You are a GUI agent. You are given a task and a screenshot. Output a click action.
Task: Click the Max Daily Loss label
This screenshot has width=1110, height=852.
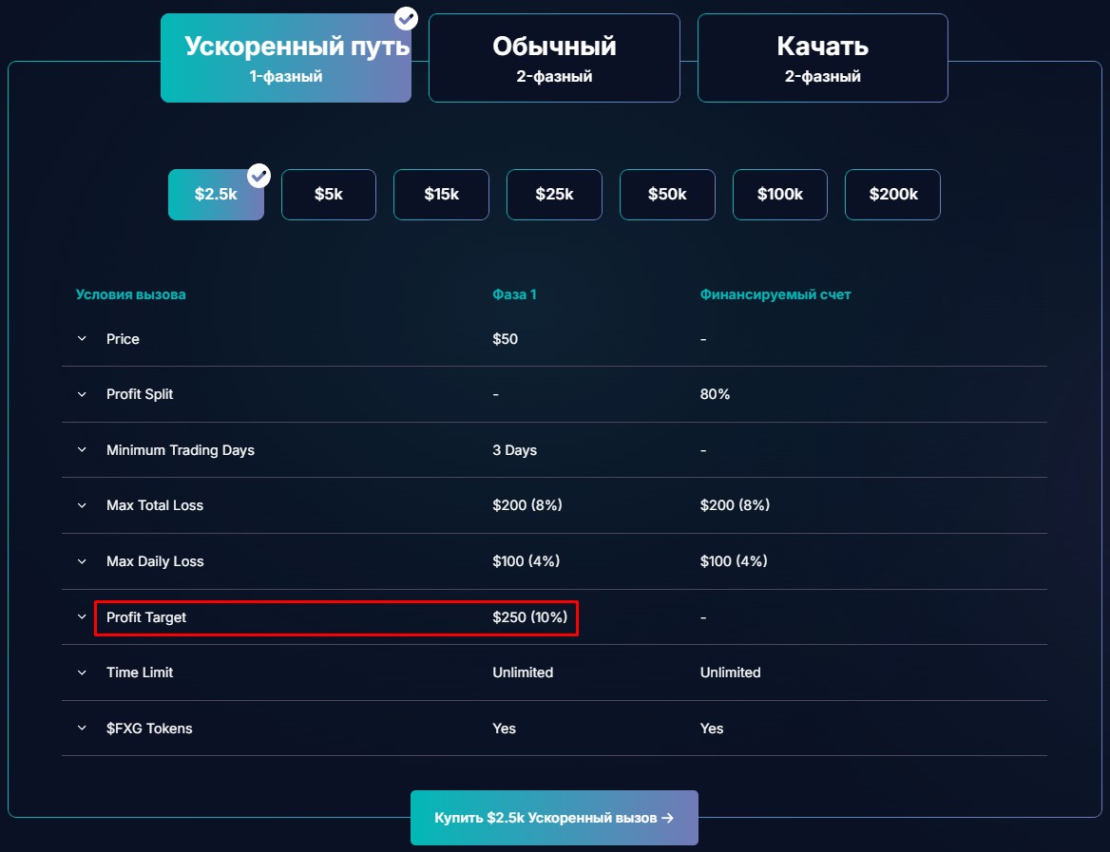pyautogui.click(x=155, y=561)
